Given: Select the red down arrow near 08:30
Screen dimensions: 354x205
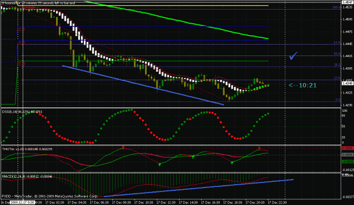Looking at the screenshot, I should pyautogui.click(x=123, y=147).
